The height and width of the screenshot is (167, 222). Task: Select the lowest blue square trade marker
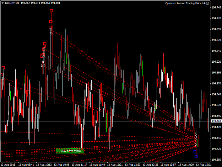(x=196, y=157)
